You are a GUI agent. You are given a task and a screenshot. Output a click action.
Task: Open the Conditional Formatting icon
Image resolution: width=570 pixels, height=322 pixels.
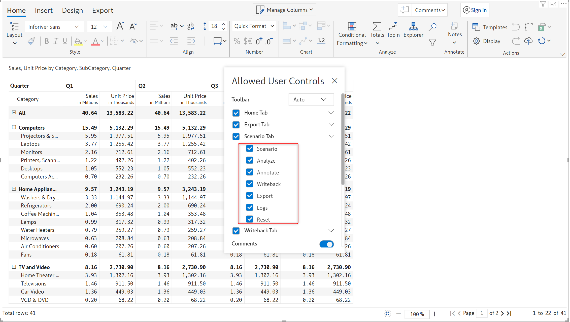tap(352, 26)
